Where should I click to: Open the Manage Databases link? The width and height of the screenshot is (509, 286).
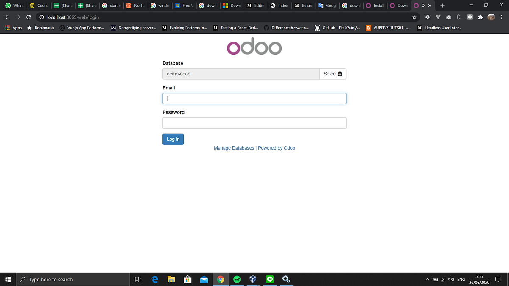point(234,148)
